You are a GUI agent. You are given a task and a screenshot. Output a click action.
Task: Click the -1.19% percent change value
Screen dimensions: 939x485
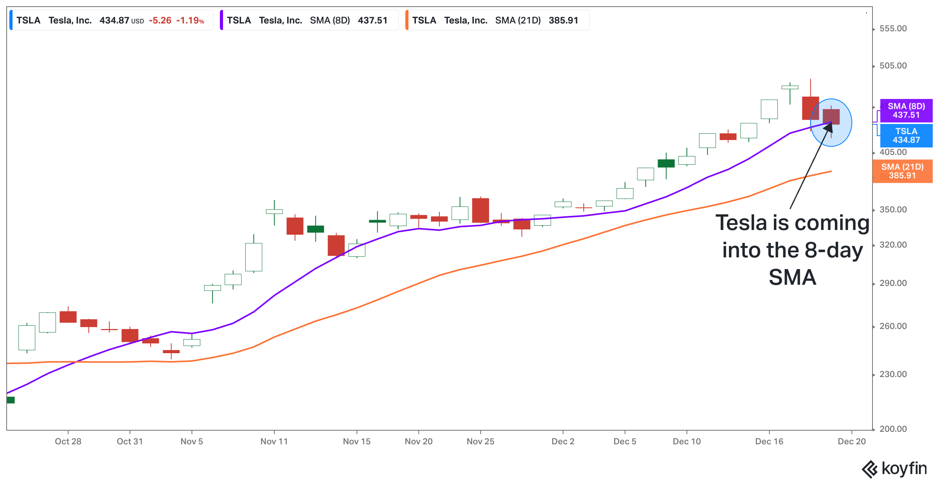click(190, 20)
